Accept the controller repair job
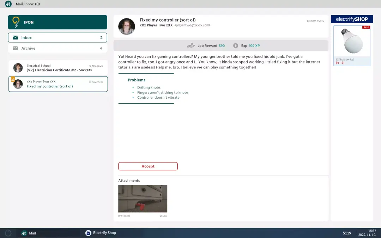 [148, 166]
